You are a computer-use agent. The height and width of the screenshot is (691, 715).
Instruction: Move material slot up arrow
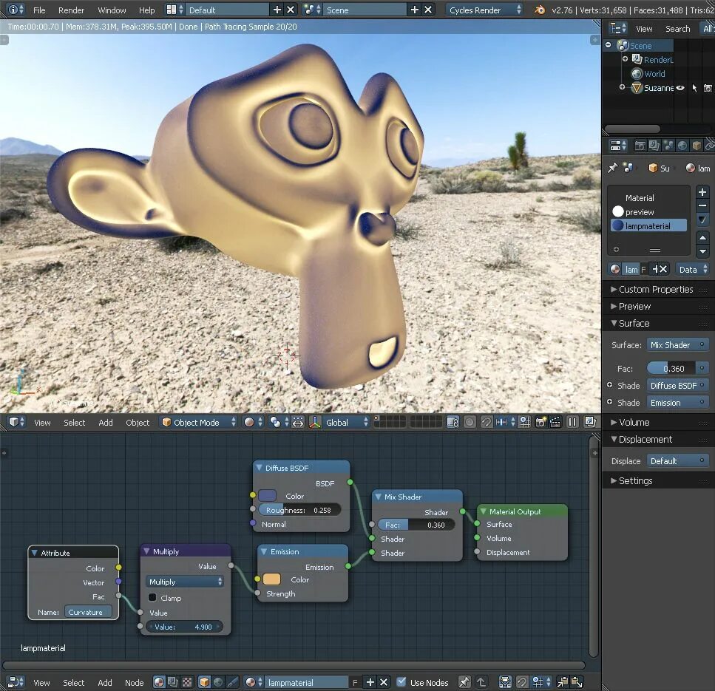(x=702, y=237)
